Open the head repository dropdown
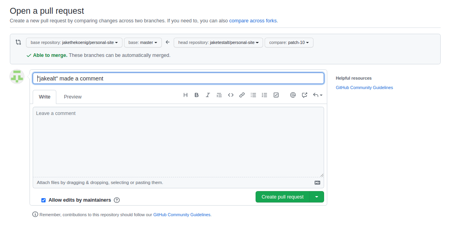 (218, 42)
